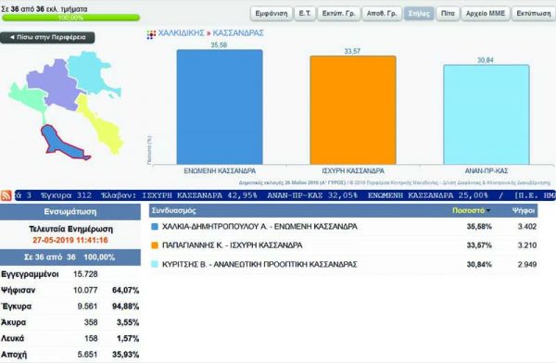Click the colorful dots icon beside ΧΑΛΚΙΔΙΚΗΣ

coord(151,34)
